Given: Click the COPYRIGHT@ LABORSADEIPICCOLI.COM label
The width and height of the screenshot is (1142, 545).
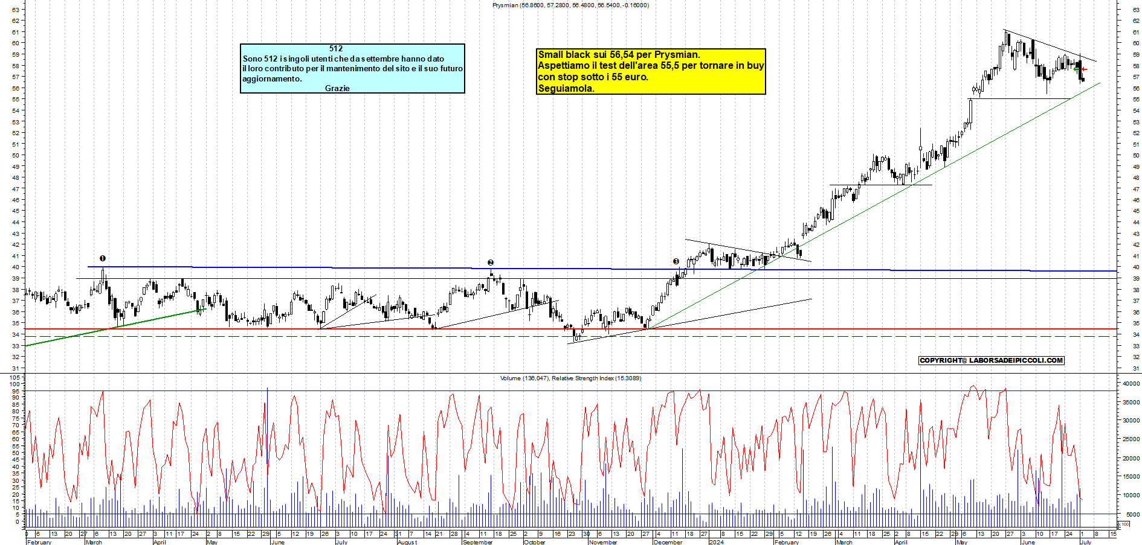Looking at the screenshot, I should point(992,360).
